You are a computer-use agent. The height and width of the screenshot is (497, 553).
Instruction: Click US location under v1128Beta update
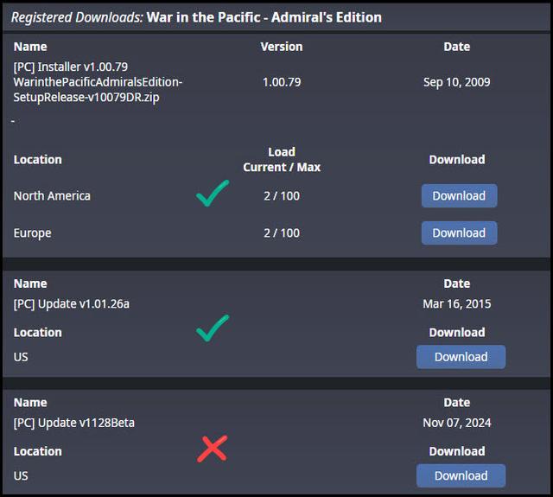21,476
